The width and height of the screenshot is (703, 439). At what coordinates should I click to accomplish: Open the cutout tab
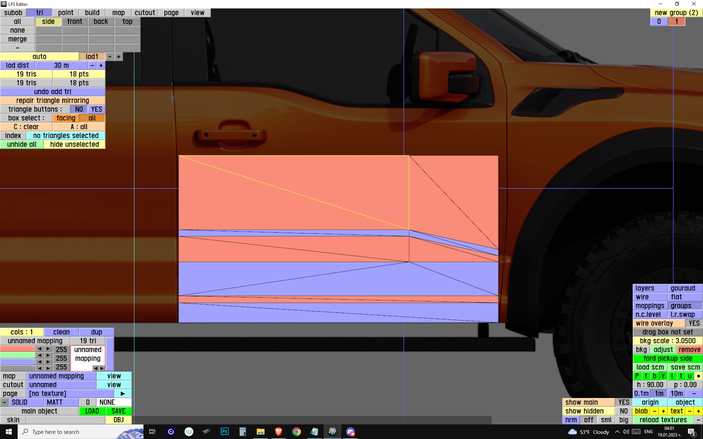(x=145, y=13)
